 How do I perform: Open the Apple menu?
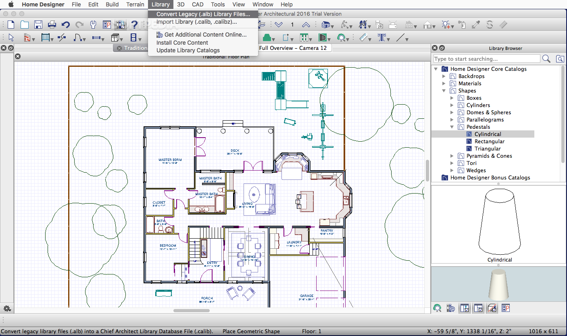(11, 4)
